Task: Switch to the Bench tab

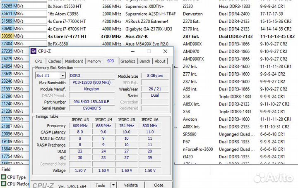Action: pyautogui.click(x=144, y=61)
